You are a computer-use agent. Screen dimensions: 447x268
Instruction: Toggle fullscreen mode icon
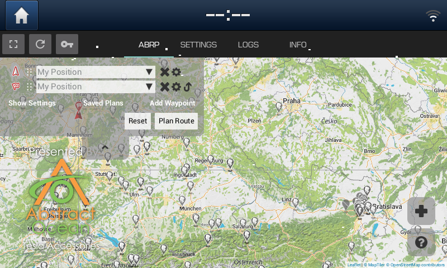[13, 44]
